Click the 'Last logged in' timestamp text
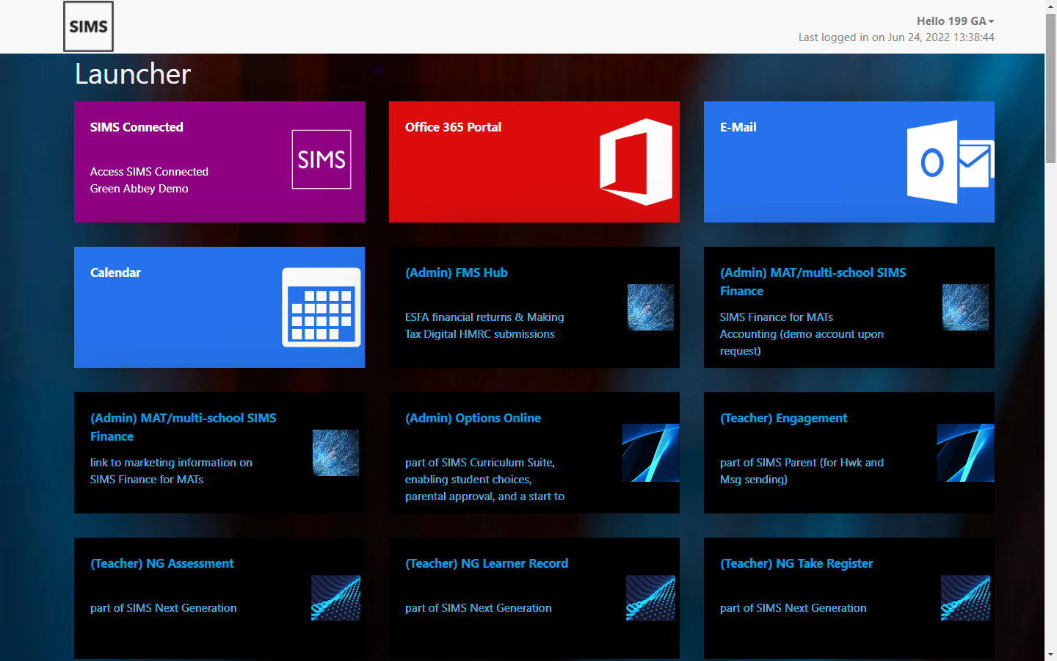1057x661 pixels. 896,37
